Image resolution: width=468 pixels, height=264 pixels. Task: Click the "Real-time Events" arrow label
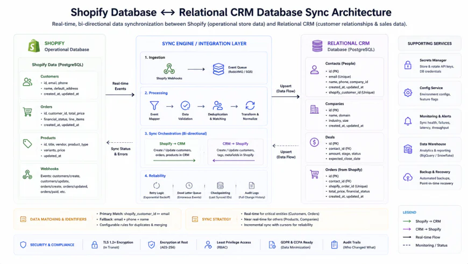(120, 86)
